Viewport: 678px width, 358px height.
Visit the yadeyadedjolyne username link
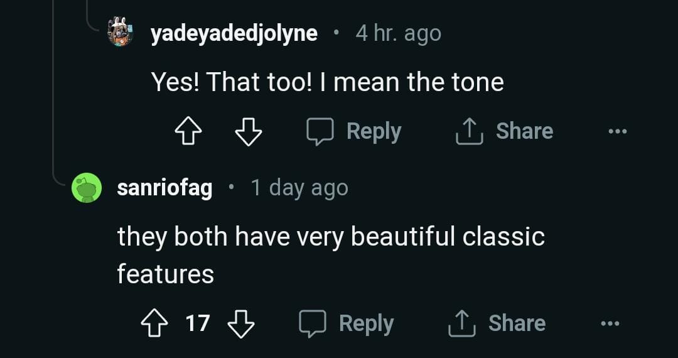tap(234, 33)
